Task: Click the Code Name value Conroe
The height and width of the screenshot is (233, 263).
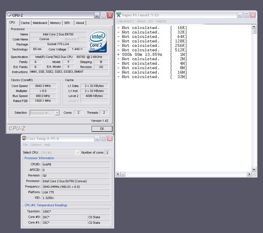Action: (44, 39)
